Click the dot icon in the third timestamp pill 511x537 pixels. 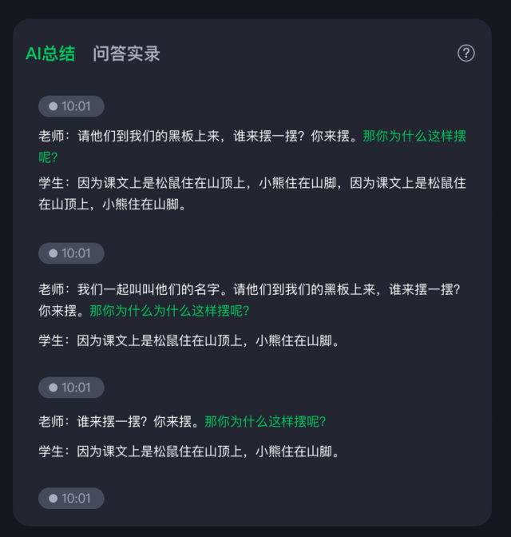click(x=53, y=388)
